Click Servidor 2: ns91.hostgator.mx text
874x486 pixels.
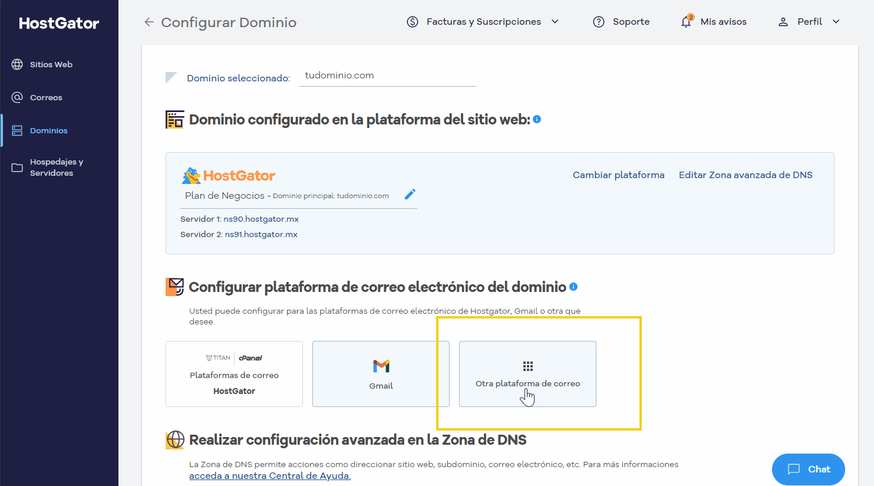pos(239,234)
